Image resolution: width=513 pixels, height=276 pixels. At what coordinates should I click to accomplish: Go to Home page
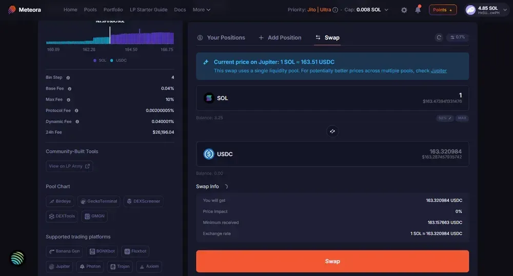click(x=70, y=10)
